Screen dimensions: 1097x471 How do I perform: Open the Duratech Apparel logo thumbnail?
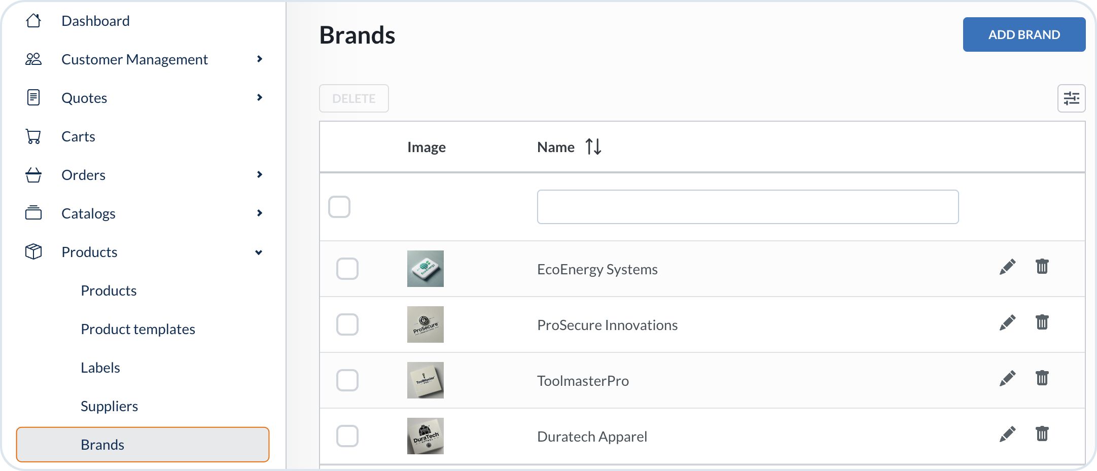point(426,436)
